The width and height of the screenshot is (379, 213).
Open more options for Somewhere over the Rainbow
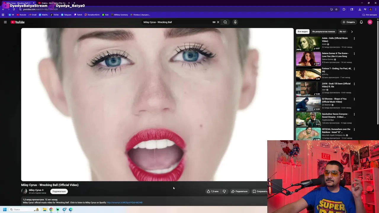coord(354,129)
